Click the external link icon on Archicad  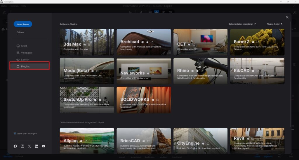tap(152, 42)
